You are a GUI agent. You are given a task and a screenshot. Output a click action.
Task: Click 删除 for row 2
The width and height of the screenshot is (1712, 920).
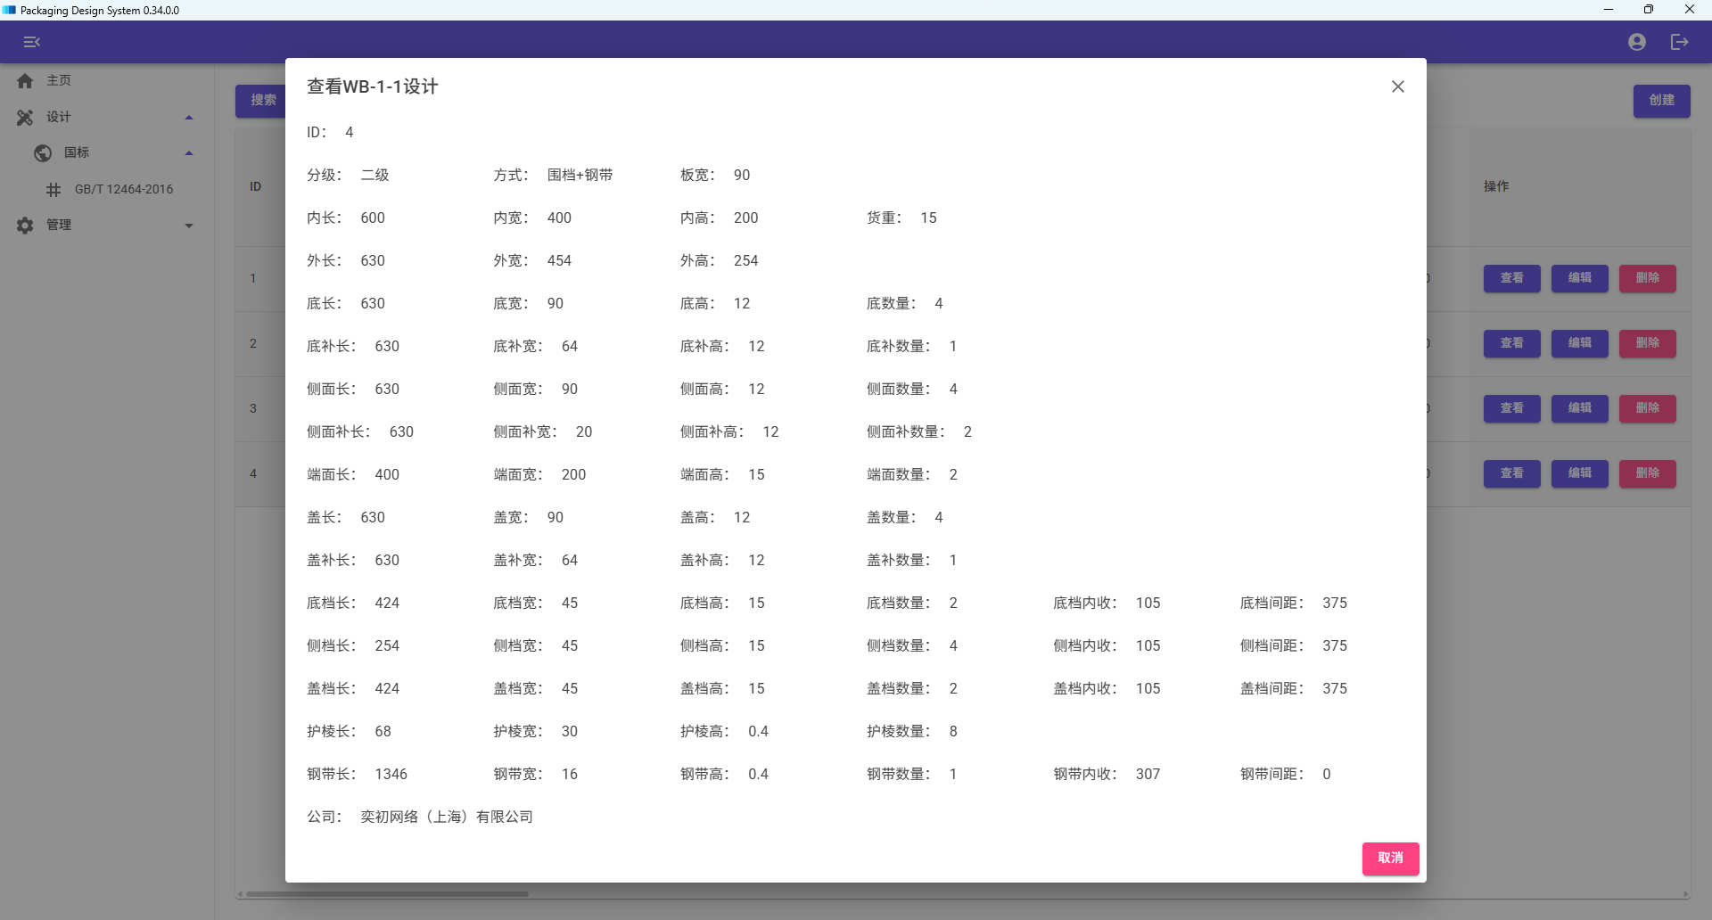point(1648,343)
